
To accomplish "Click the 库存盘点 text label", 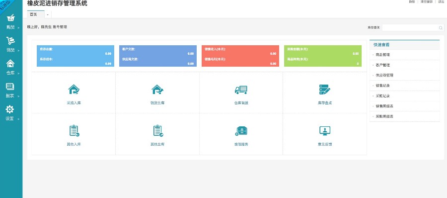I will pos(325,103).
